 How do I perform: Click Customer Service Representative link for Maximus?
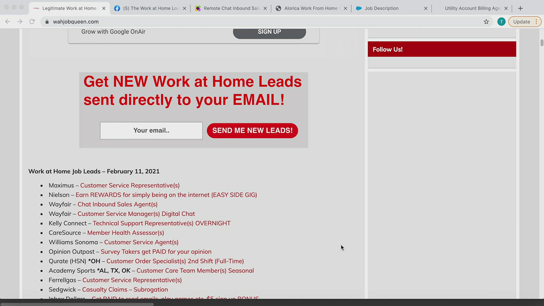[130, 185]
